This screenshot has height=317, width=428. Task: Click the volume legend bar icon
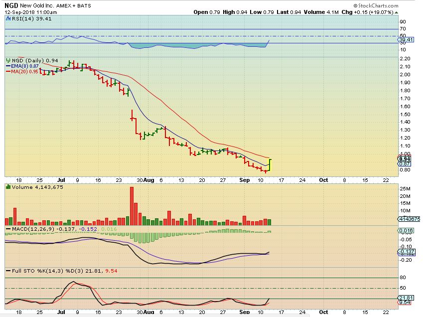point(8,187)
